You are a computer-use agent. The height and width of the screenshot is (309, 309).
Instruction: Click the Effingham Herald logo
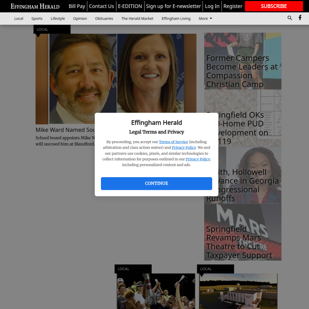click(35, 6)
